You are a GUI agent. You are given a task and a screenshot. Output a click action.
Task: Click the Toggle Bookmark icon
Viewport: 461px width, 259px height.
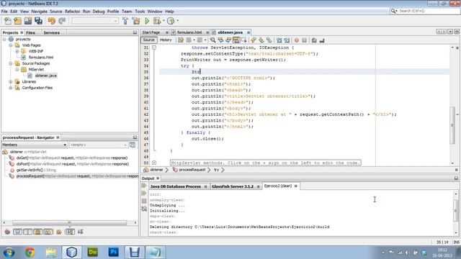click(x=269, y=40)
